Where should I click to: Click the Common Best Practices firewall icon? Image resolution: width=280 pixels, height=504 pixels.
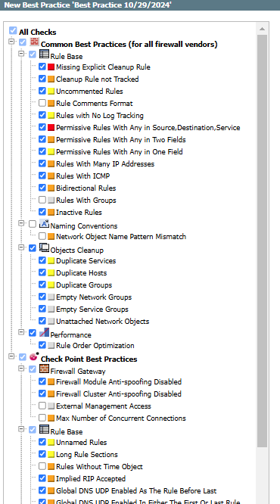coord(34,42)
